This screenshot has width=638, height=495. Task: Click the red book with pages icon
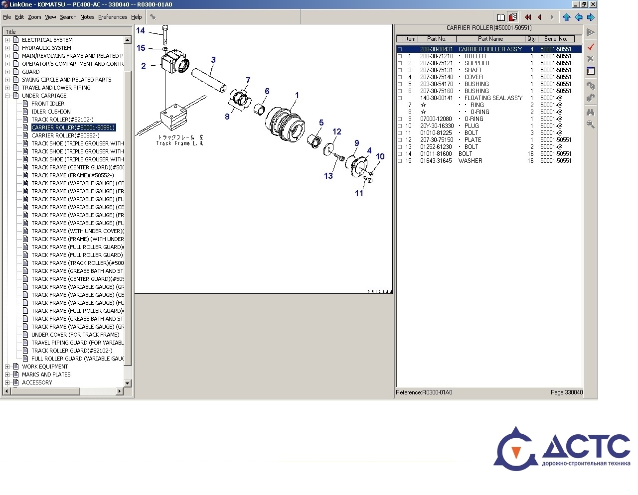pos(513,17)
